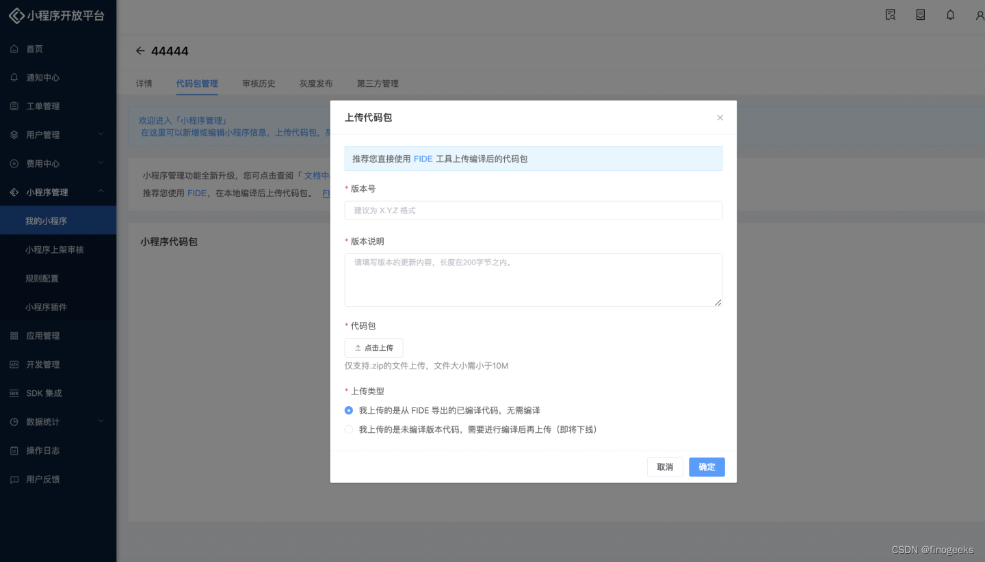Open the document search icon in top bar
This screenshot has width=985, height=562.
point(890,14)
